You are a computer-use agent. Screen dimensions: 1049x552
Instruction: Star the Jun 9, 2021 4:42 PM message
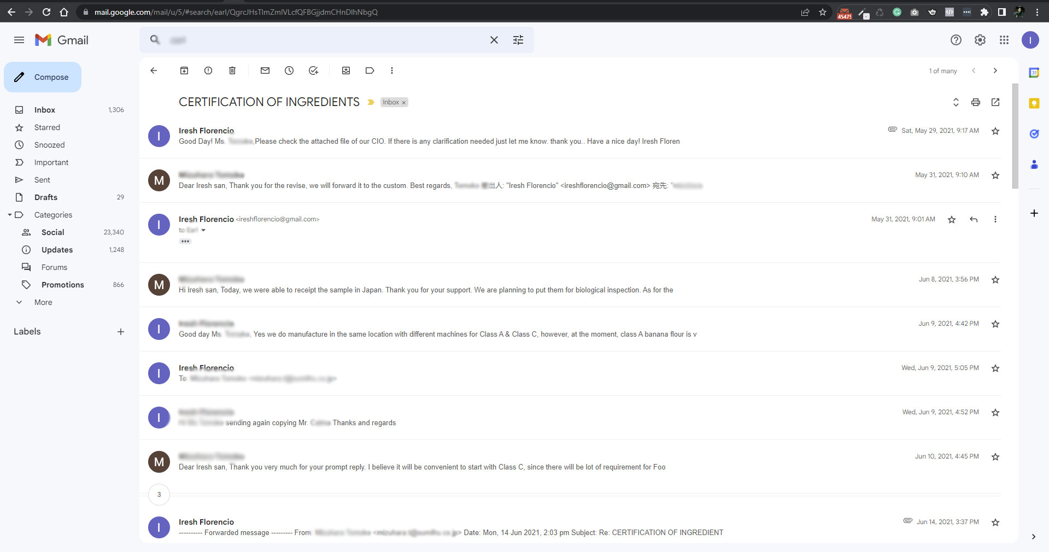[x=995, y=324]
